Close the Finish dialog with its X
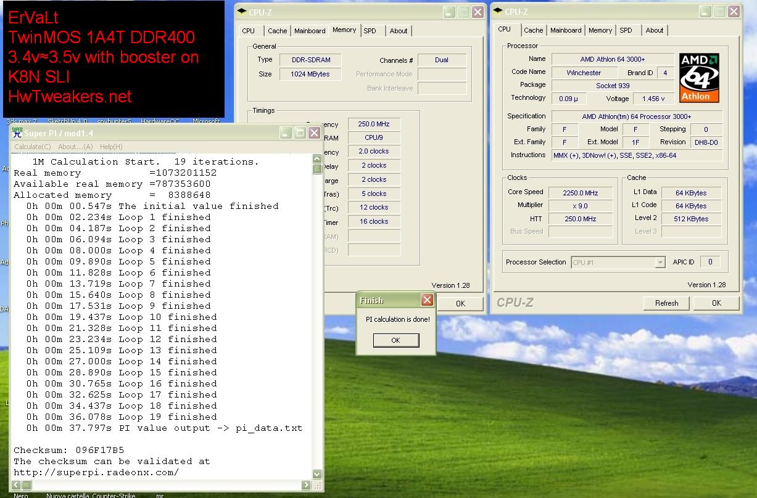 click(427, 300)
